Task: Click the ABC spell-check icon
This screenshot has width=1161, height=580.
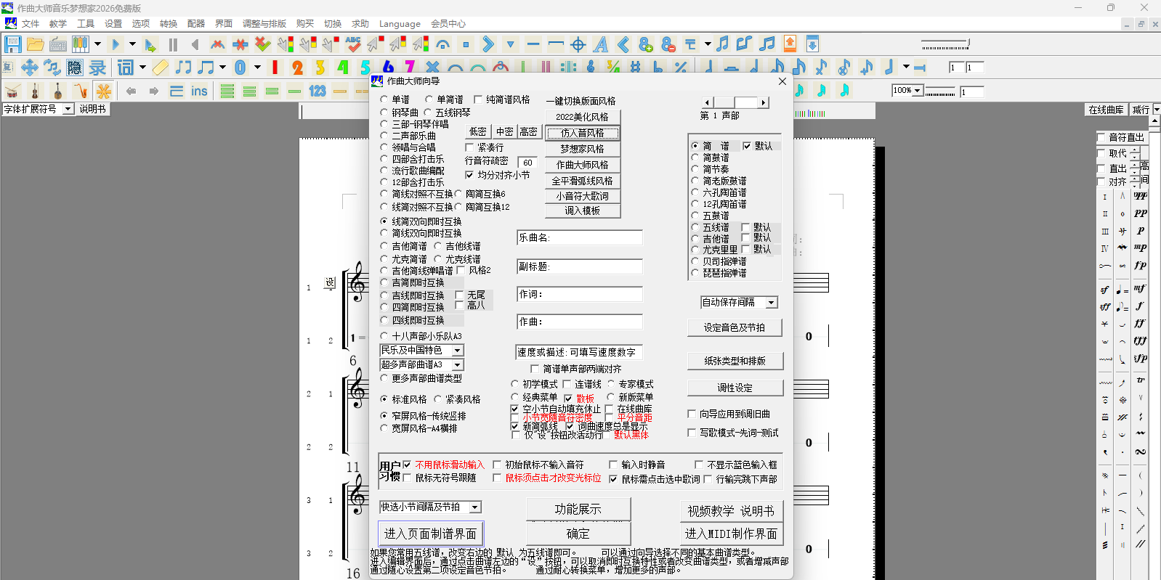Action: point(353,44)
